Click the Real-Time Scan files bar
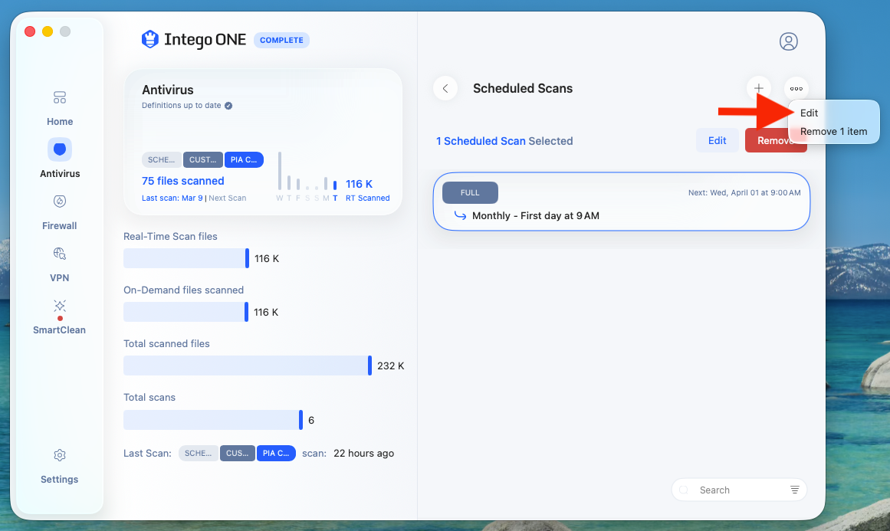 [186, 258]
